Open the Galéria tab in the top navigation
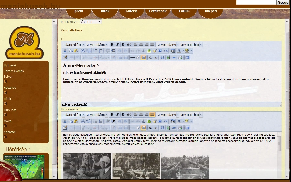 tap(132, 11)
